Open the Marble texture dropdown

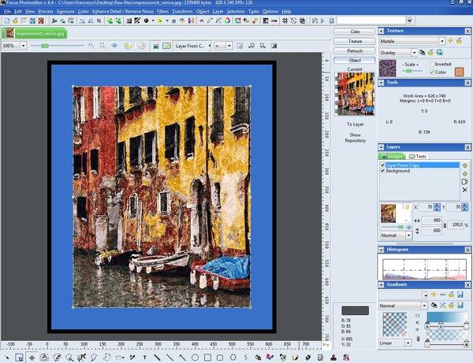(x=441, y=39)
